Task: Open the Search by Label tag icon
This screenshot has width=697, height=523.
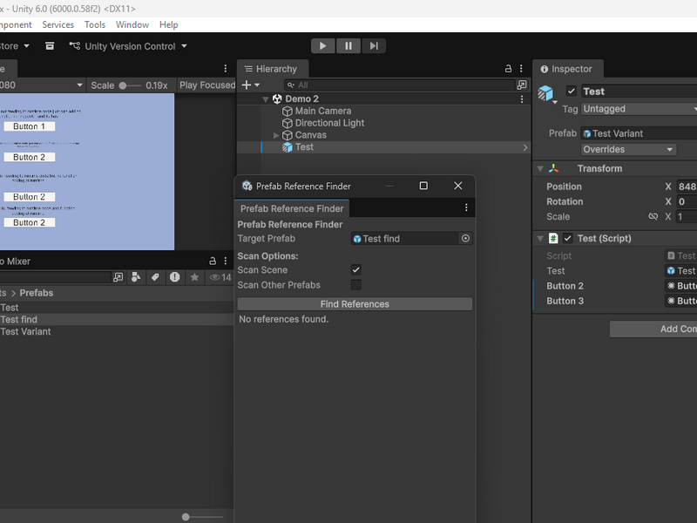Action: pyautogui.click(x=155, y=277)
